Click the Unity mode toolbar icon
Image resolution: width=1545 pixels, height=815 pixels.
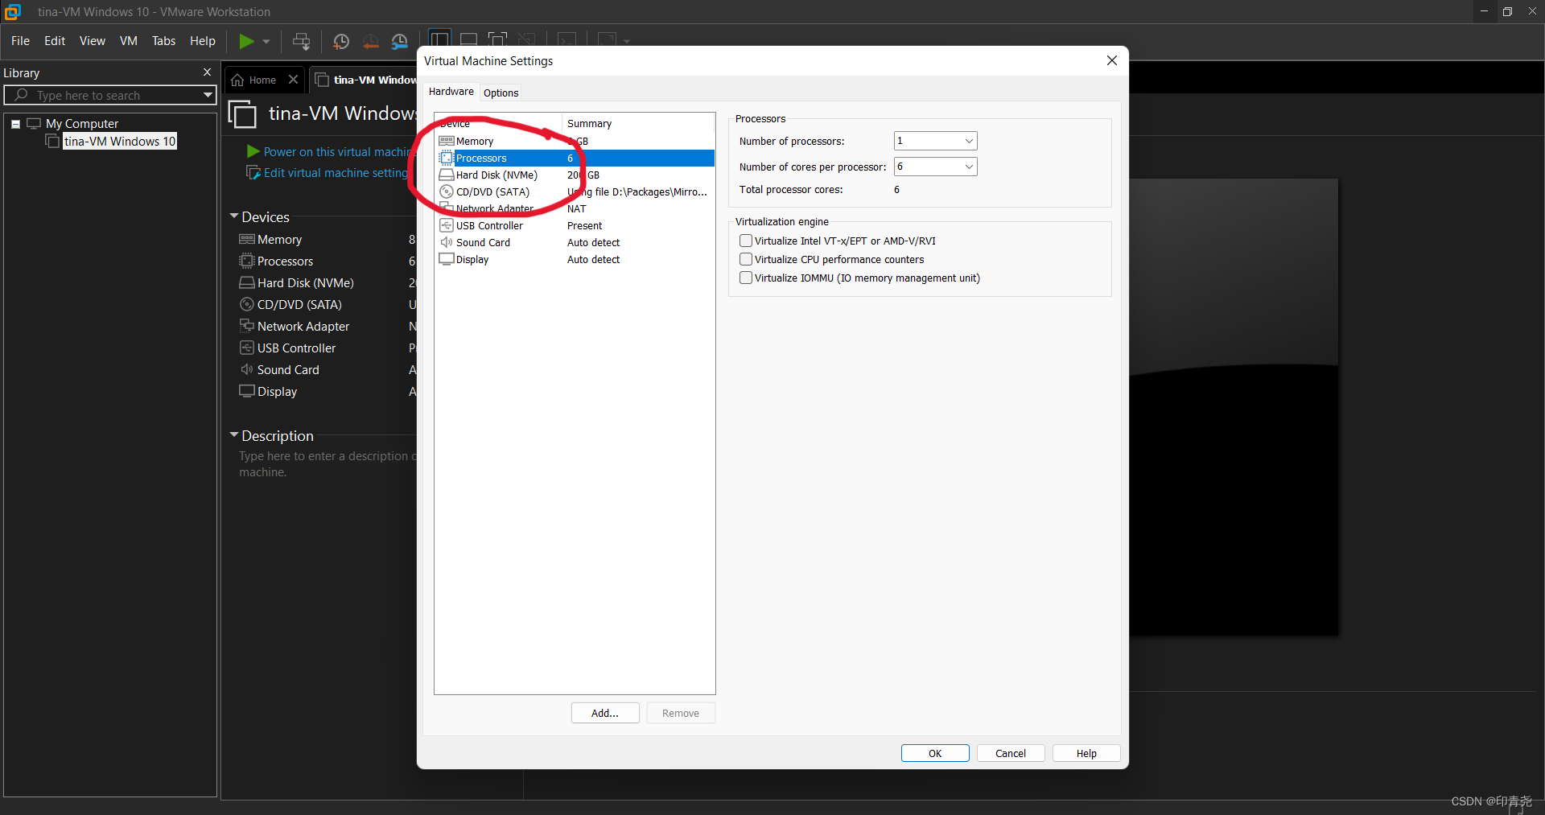(526, 40)
